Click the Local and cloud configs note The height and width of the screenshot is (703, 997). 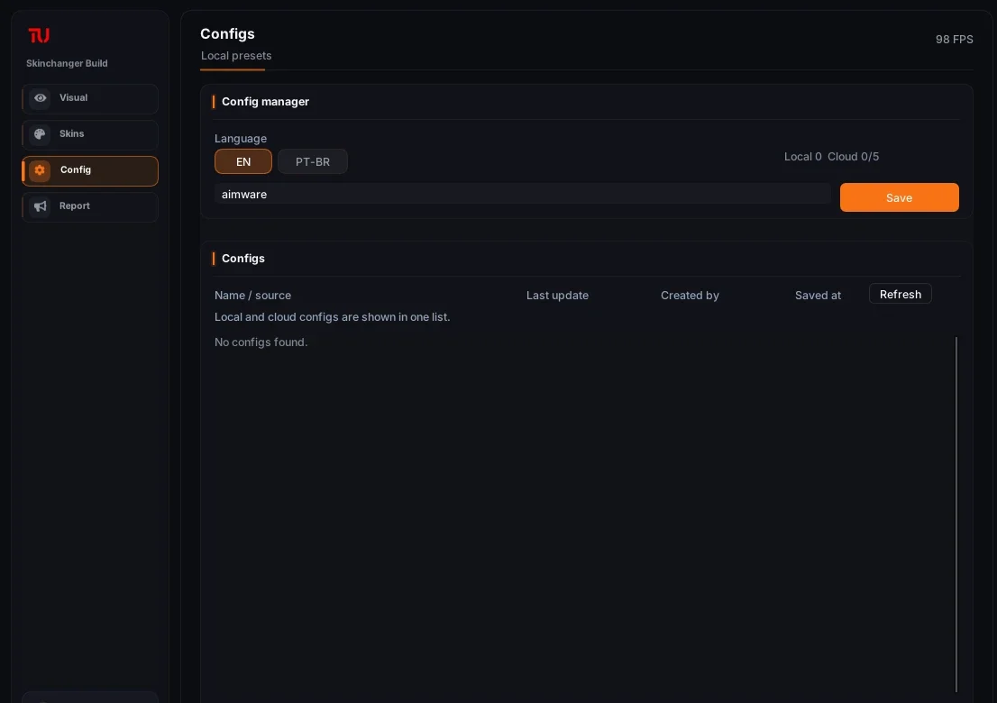pyautogui.click(x=332, y=316)
